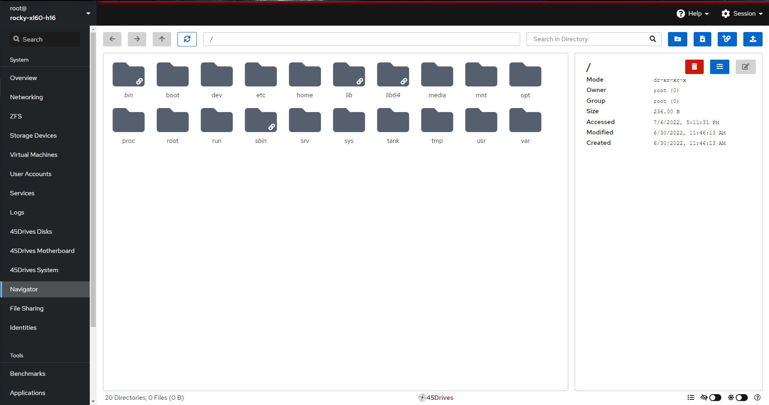Viewport: 769px width, 405px height.
Task: Open 45Drives System page
Action: (45, 270)
